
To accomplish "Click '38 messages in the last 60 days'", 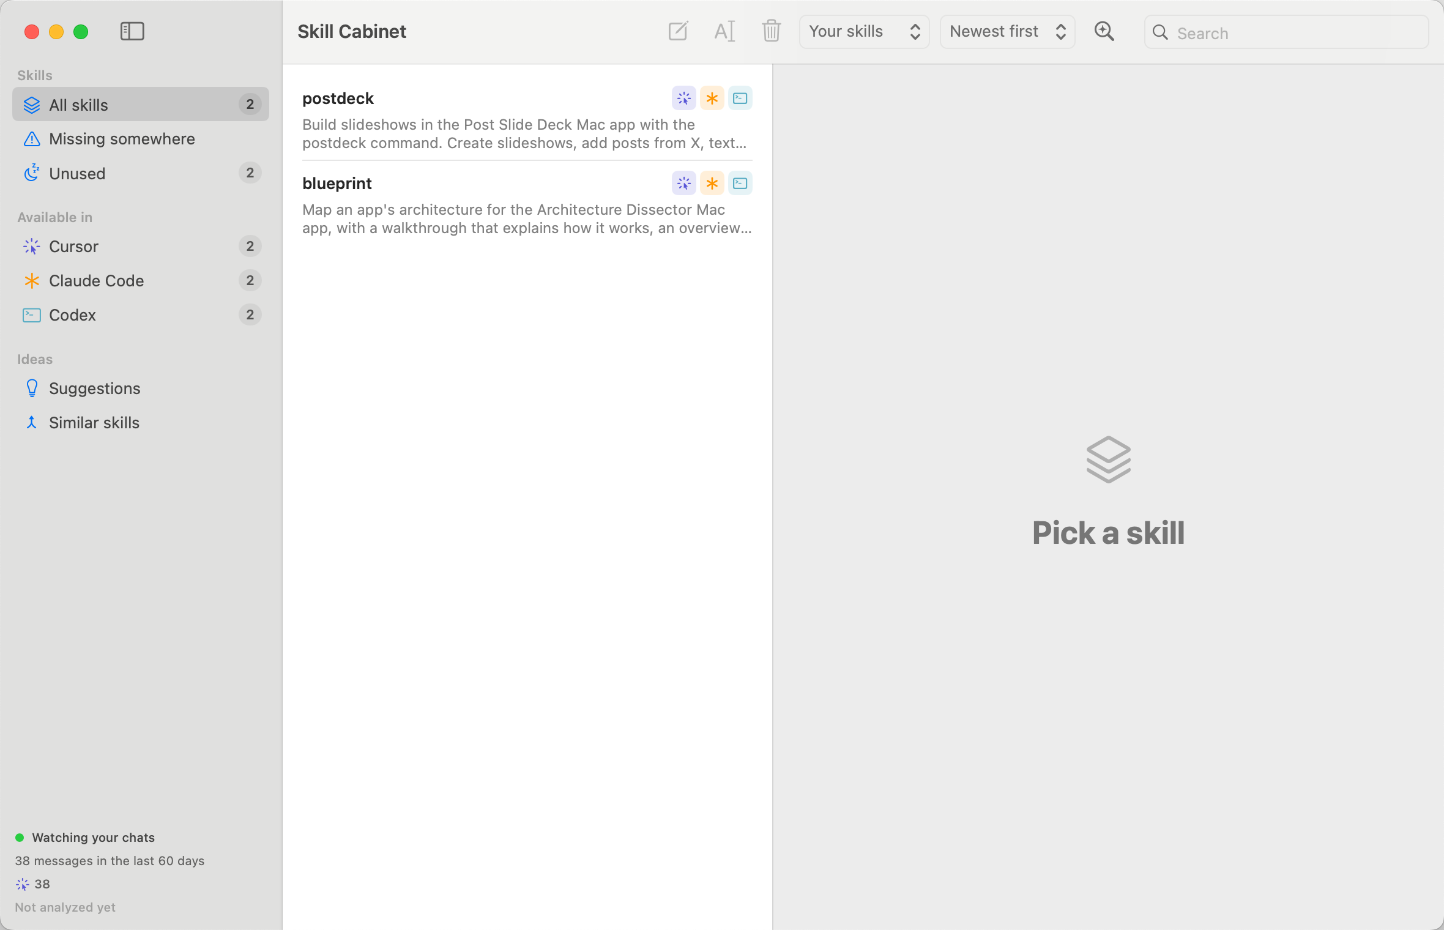I will pyautogui.click(x=110, y=861).
